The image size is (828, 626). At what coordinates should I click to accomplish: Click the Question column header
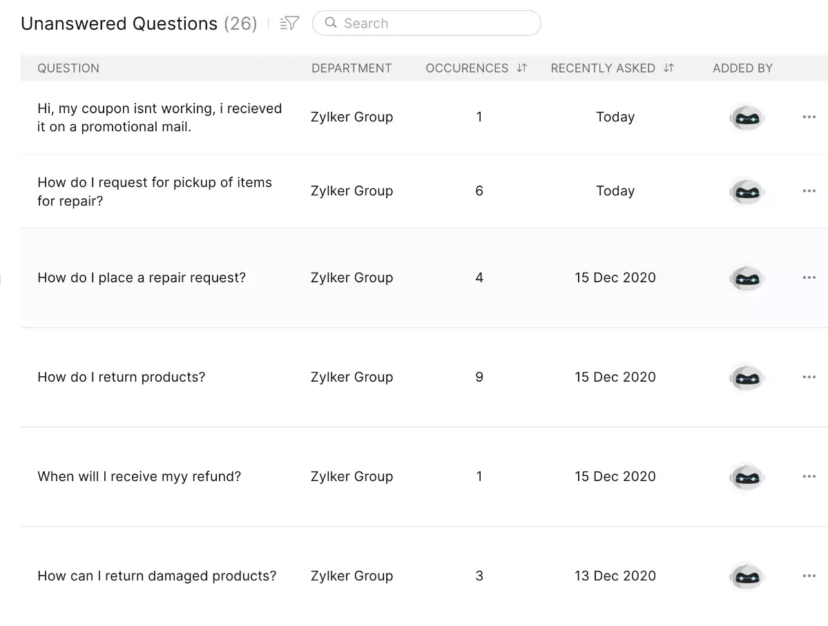pos(68,68)
